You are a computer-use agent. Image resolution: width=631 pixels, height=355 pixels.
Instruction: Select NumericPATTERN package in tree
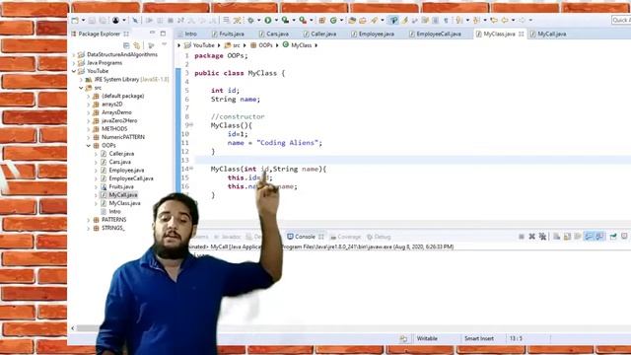(123, 137)
